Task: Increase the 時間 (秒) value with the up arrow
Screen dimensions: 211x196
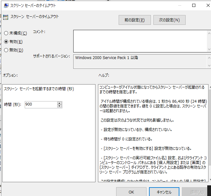Action: (x=59, y=103)
